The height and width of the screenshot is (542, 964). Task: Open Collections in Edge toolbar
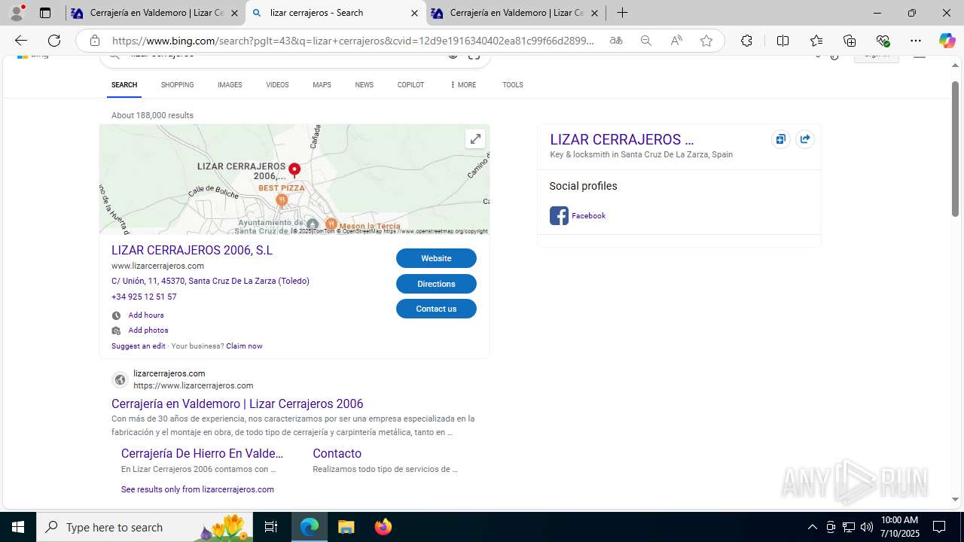coord(850,41)
